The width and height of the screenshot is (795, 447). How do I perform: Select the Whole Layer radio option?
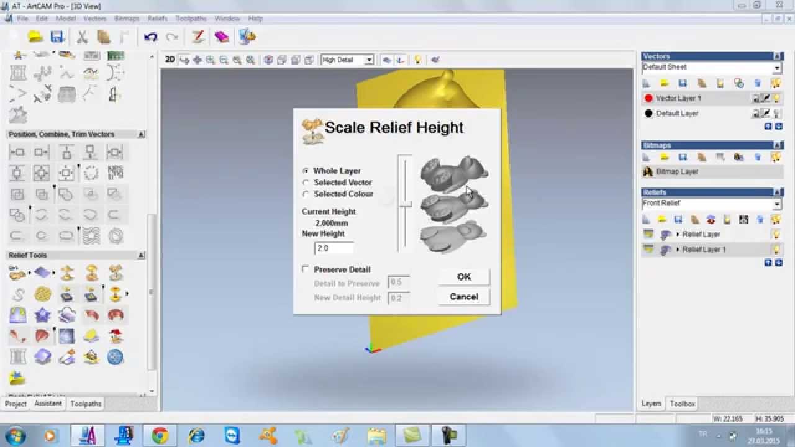point(306,170)
